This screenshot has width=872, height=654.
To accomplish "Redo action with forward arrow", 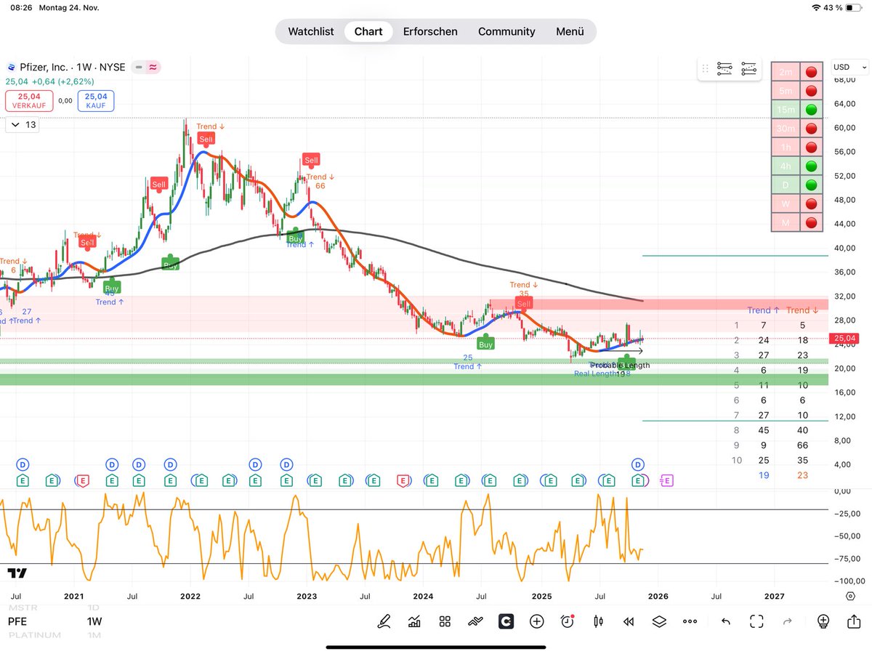I will (788, 621).
